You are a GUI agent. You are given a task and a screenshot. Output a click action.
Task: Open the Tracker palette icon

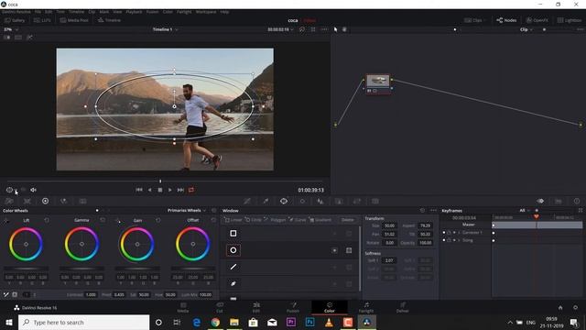pyautogui.click(x=302, y=201)
